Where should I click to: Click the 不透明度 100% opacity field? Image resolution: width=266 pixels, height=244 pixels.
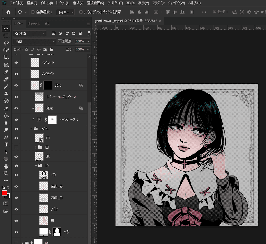click(80, 41)
